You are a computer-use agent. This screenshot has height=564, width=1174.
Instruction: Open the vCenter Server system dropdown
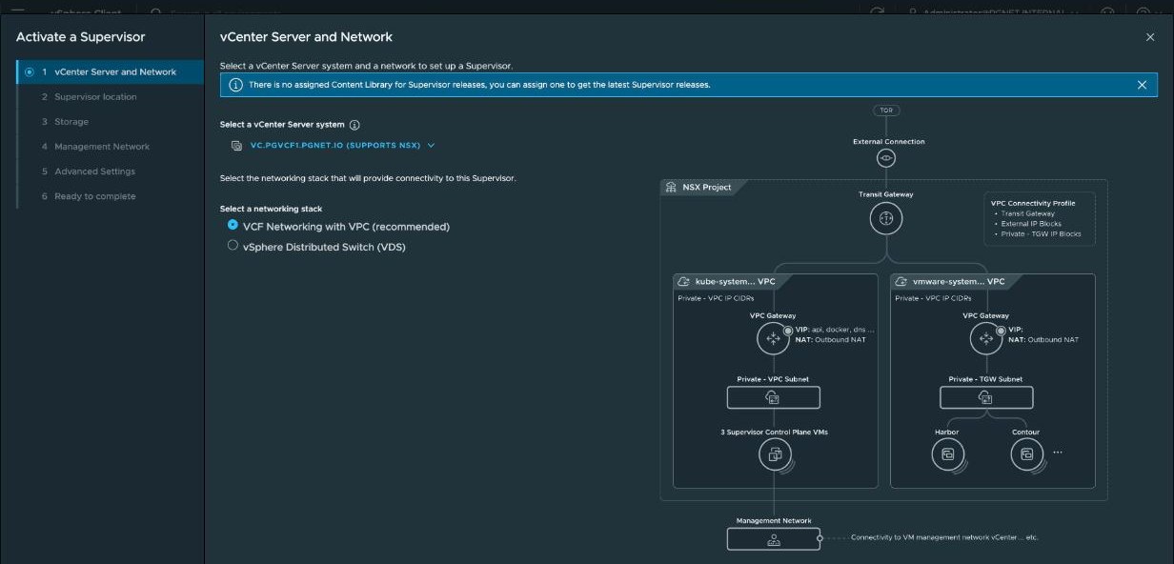point(431,146)
